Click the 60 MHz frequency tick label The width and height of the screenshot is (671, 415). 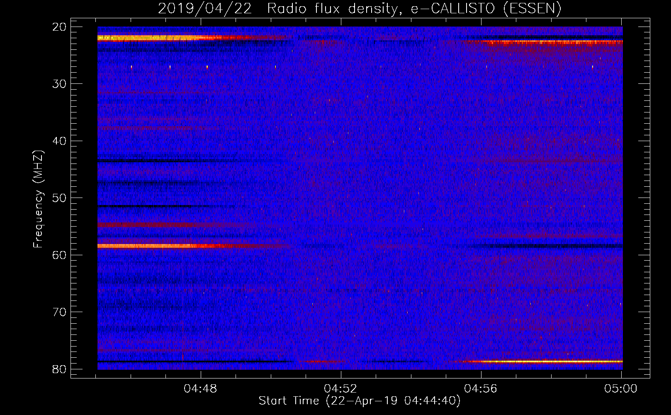pyautogui.click(x=60, y=255)
